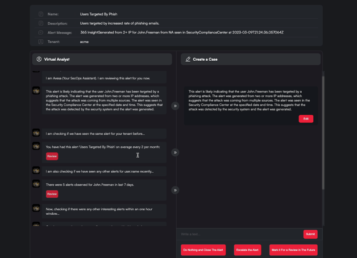Viewport: 357px width, 258px height.
Task: Expand the top chevron between the panels
Action: (175, 106)
